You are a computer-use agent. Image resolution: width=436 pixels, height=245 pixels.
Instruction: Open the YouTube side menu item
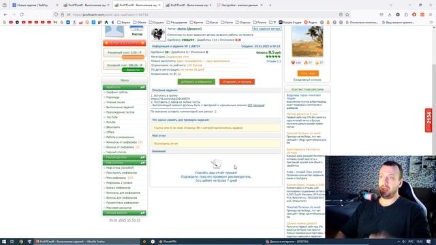[112, 117]
